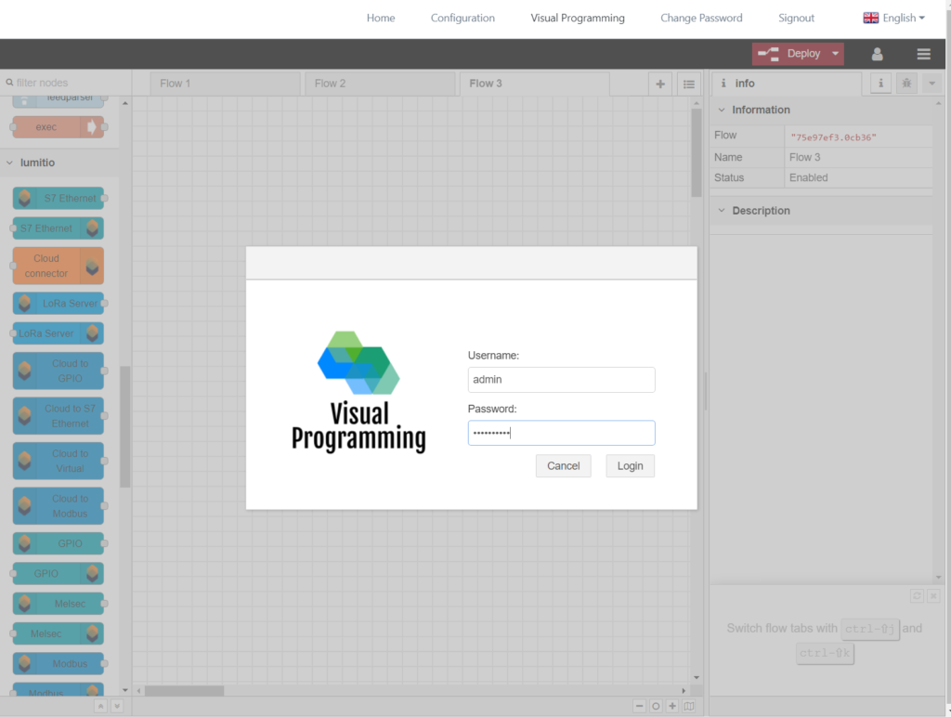The height and width of the screenshot is (717, 951).
Task: Refresh the tip box
Action: pos(917,596)
